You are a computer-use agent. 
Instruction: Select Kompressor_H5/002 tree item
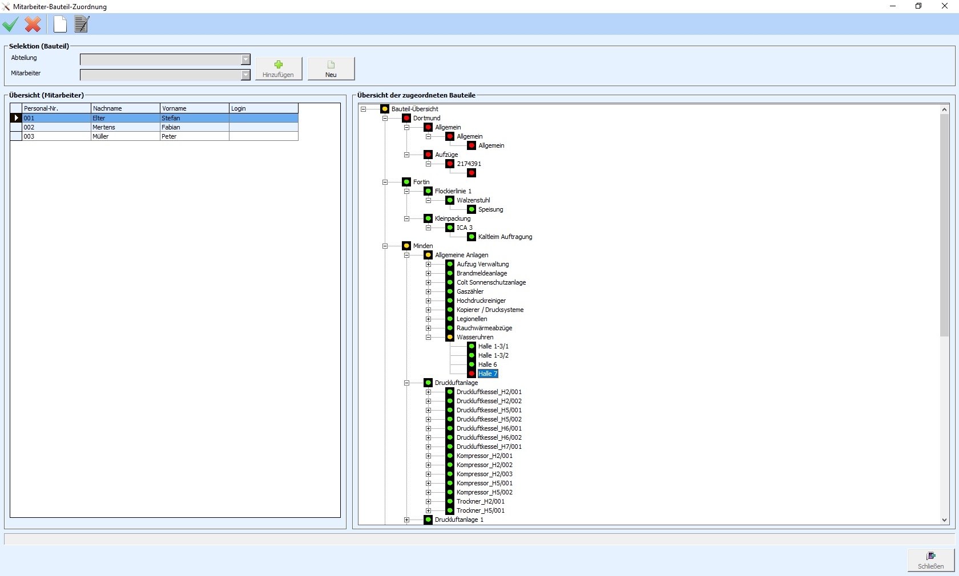(x=485, y=492)
